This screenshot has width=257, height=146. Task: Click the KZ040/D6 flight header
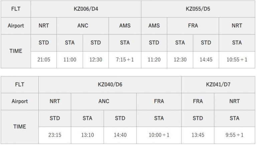[110, 85]
